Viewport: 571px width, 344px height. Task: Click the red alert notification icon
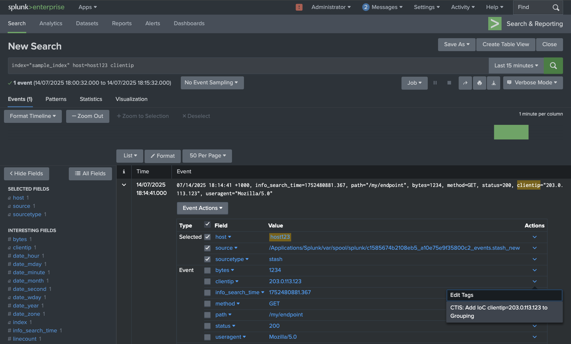(299, 7)
